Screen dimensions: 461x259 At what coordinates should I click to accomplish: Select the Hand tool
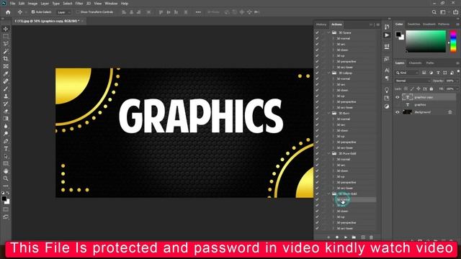coord(6,171)
